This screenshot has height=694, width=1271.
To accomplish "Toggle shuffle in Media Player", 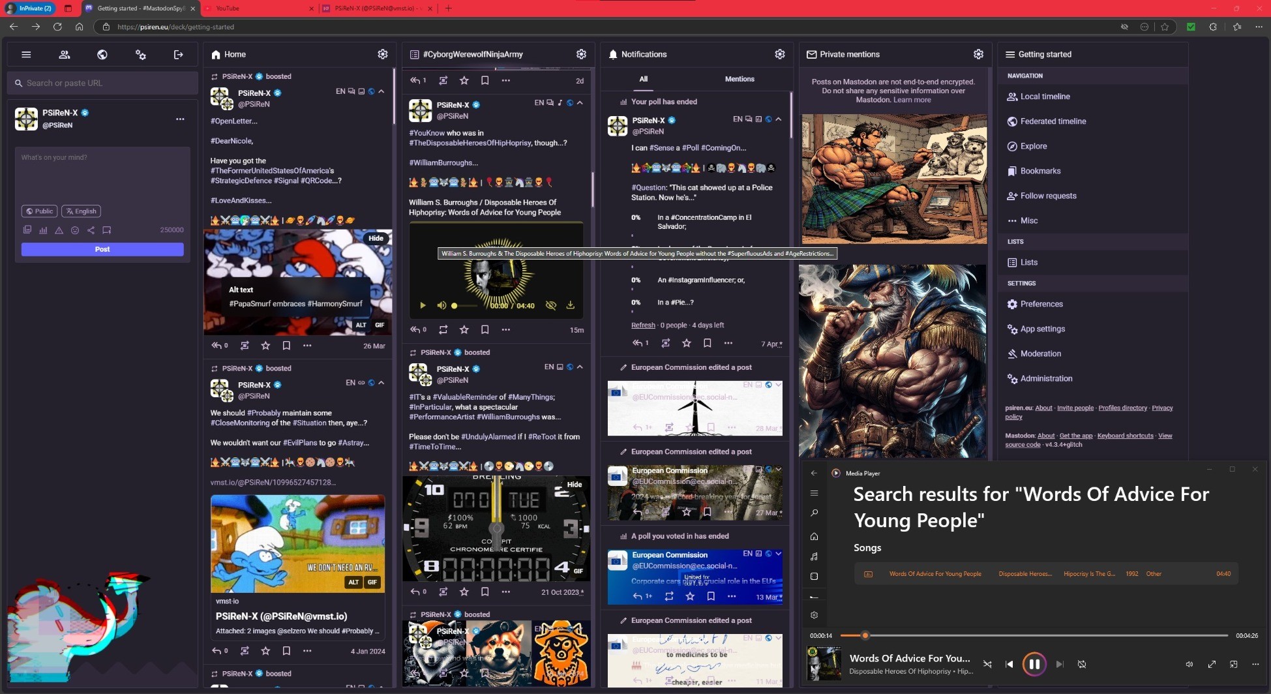I will [987, 664].
